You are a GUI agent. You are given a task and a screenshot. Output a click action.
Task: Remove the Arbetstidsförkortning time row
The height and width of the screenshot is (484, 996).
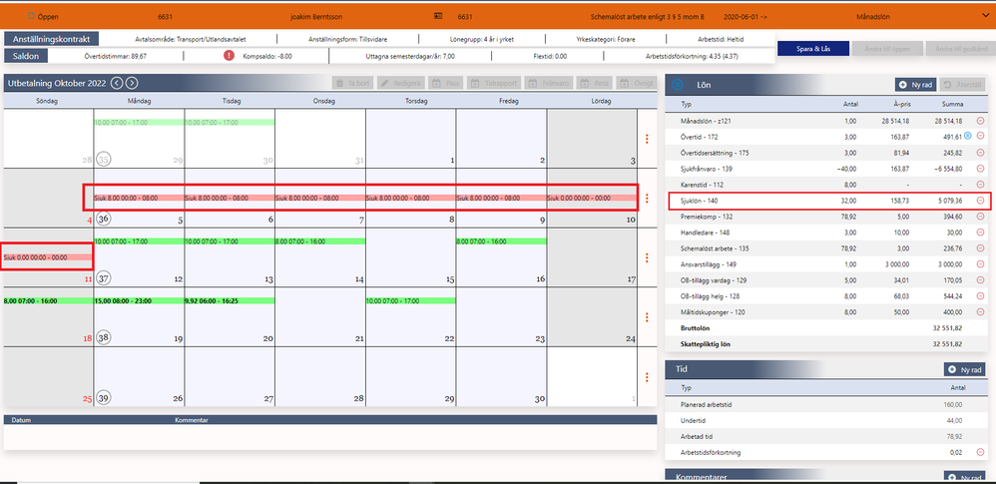coord(980,452)
